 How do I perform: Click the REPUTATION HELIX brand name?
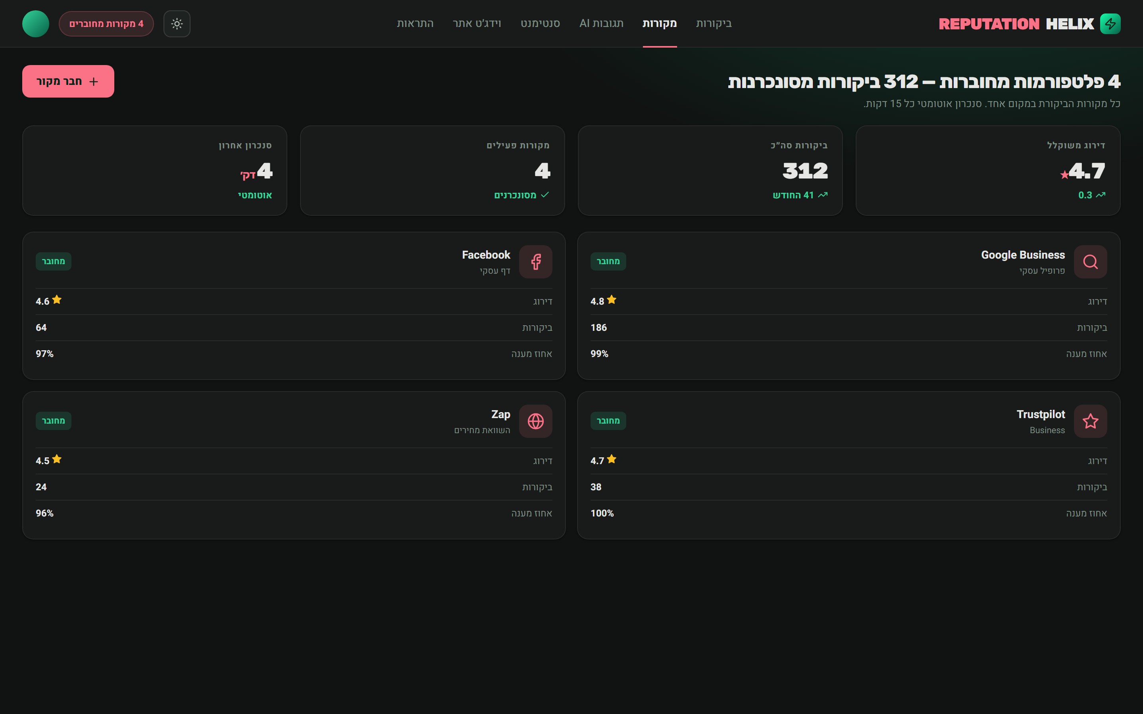coord(1016,24)
